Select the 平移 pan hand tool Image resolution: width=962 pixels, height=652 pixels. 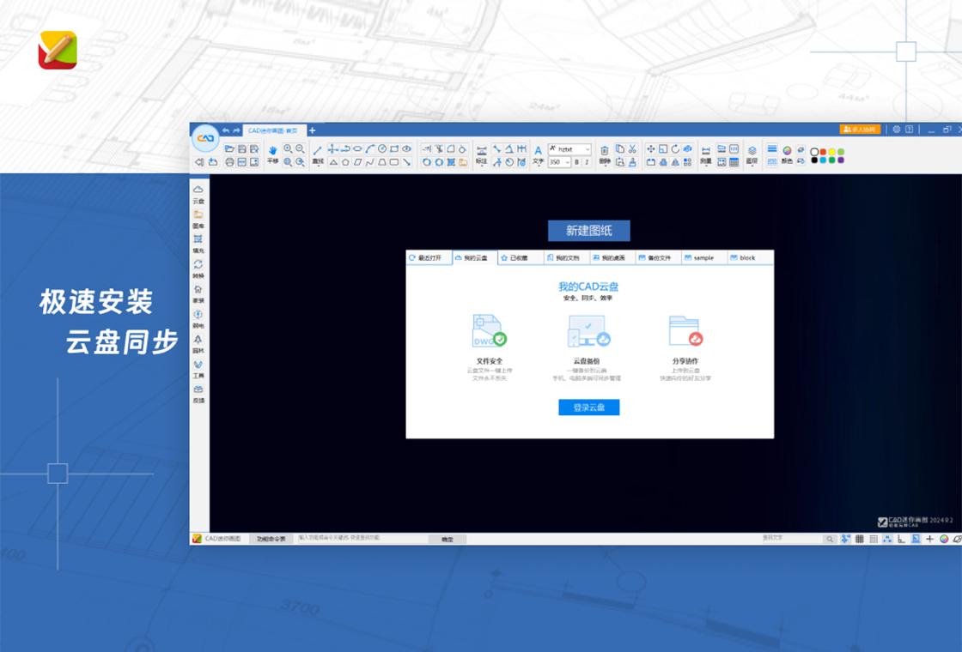(x=273, y=154)
